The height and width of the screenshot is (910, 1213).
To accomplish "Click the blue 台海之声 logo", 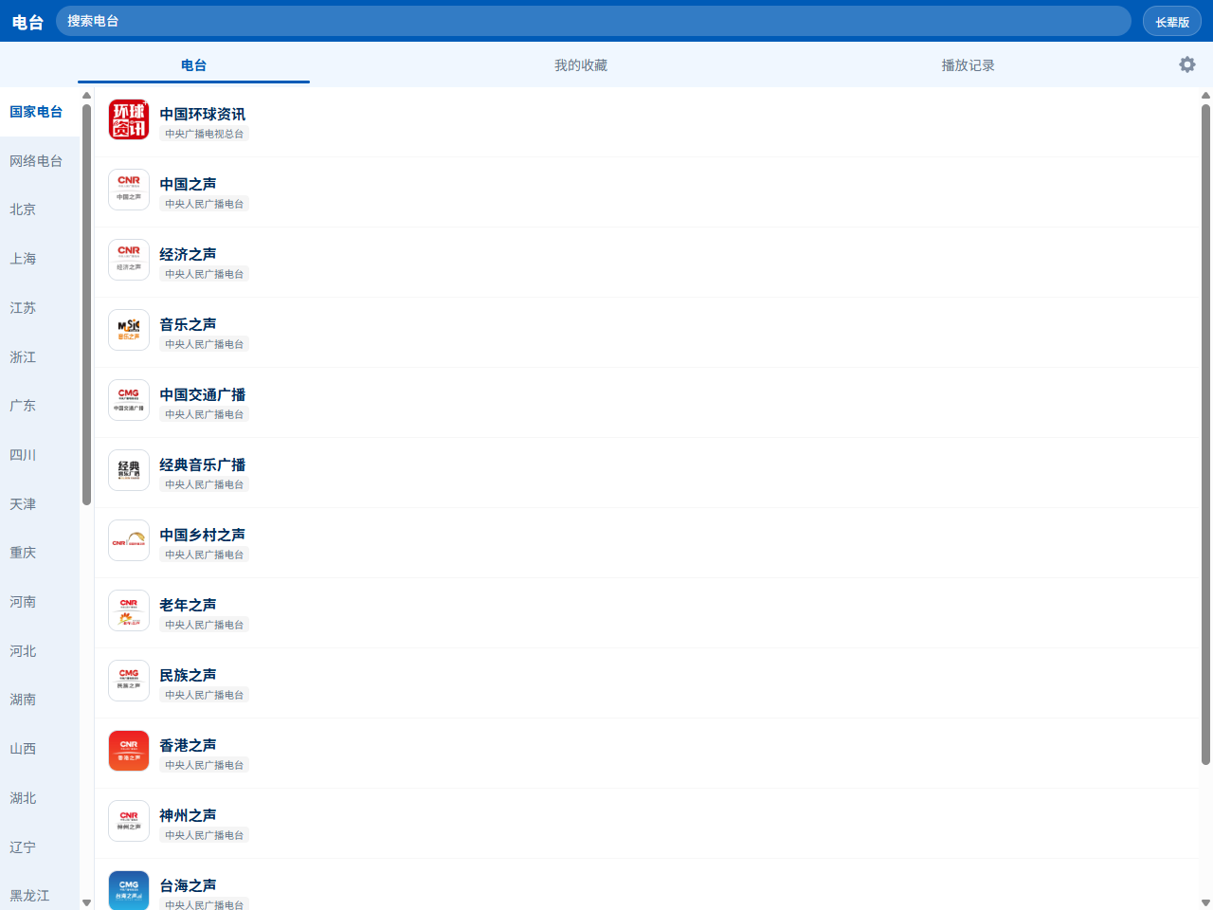I will (x=129, y=890).
